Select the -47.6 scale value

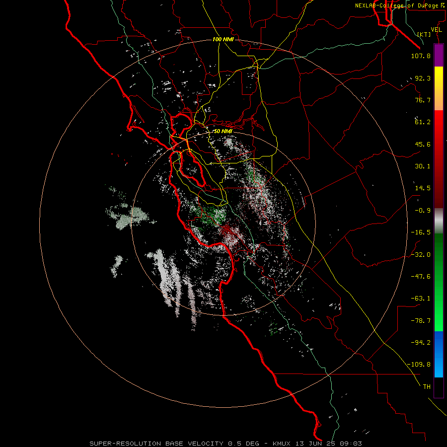(x=421, y=277)
